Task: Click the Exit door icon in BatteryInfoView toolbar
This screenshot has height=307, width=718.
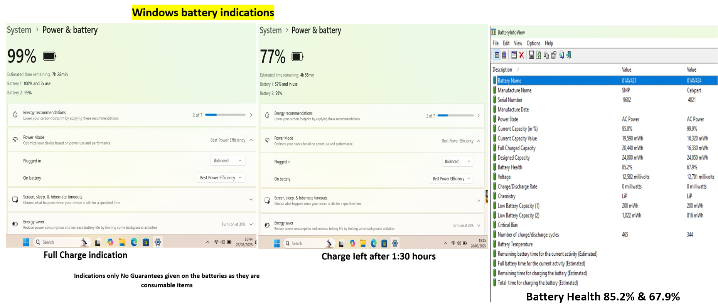Action: [569, 55]
